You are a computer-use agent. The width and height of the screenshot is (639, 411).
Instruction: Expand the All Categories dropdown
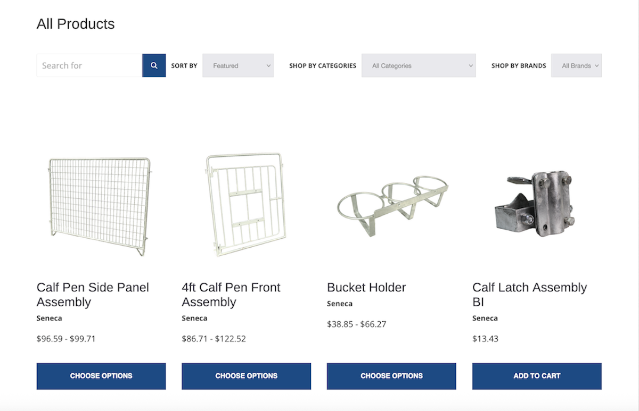click(x=419, y=65)
